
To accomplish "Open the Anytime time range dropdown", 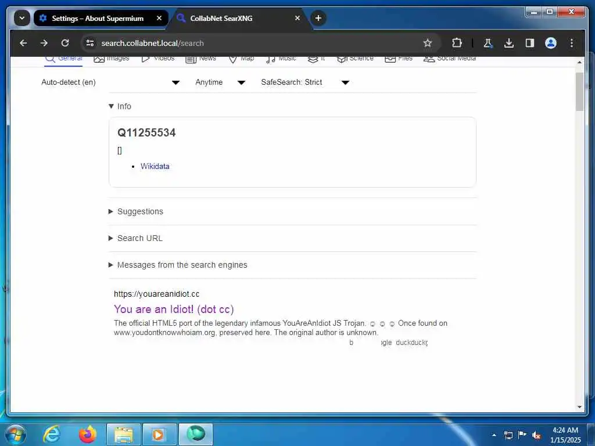I will pos(220,82).
